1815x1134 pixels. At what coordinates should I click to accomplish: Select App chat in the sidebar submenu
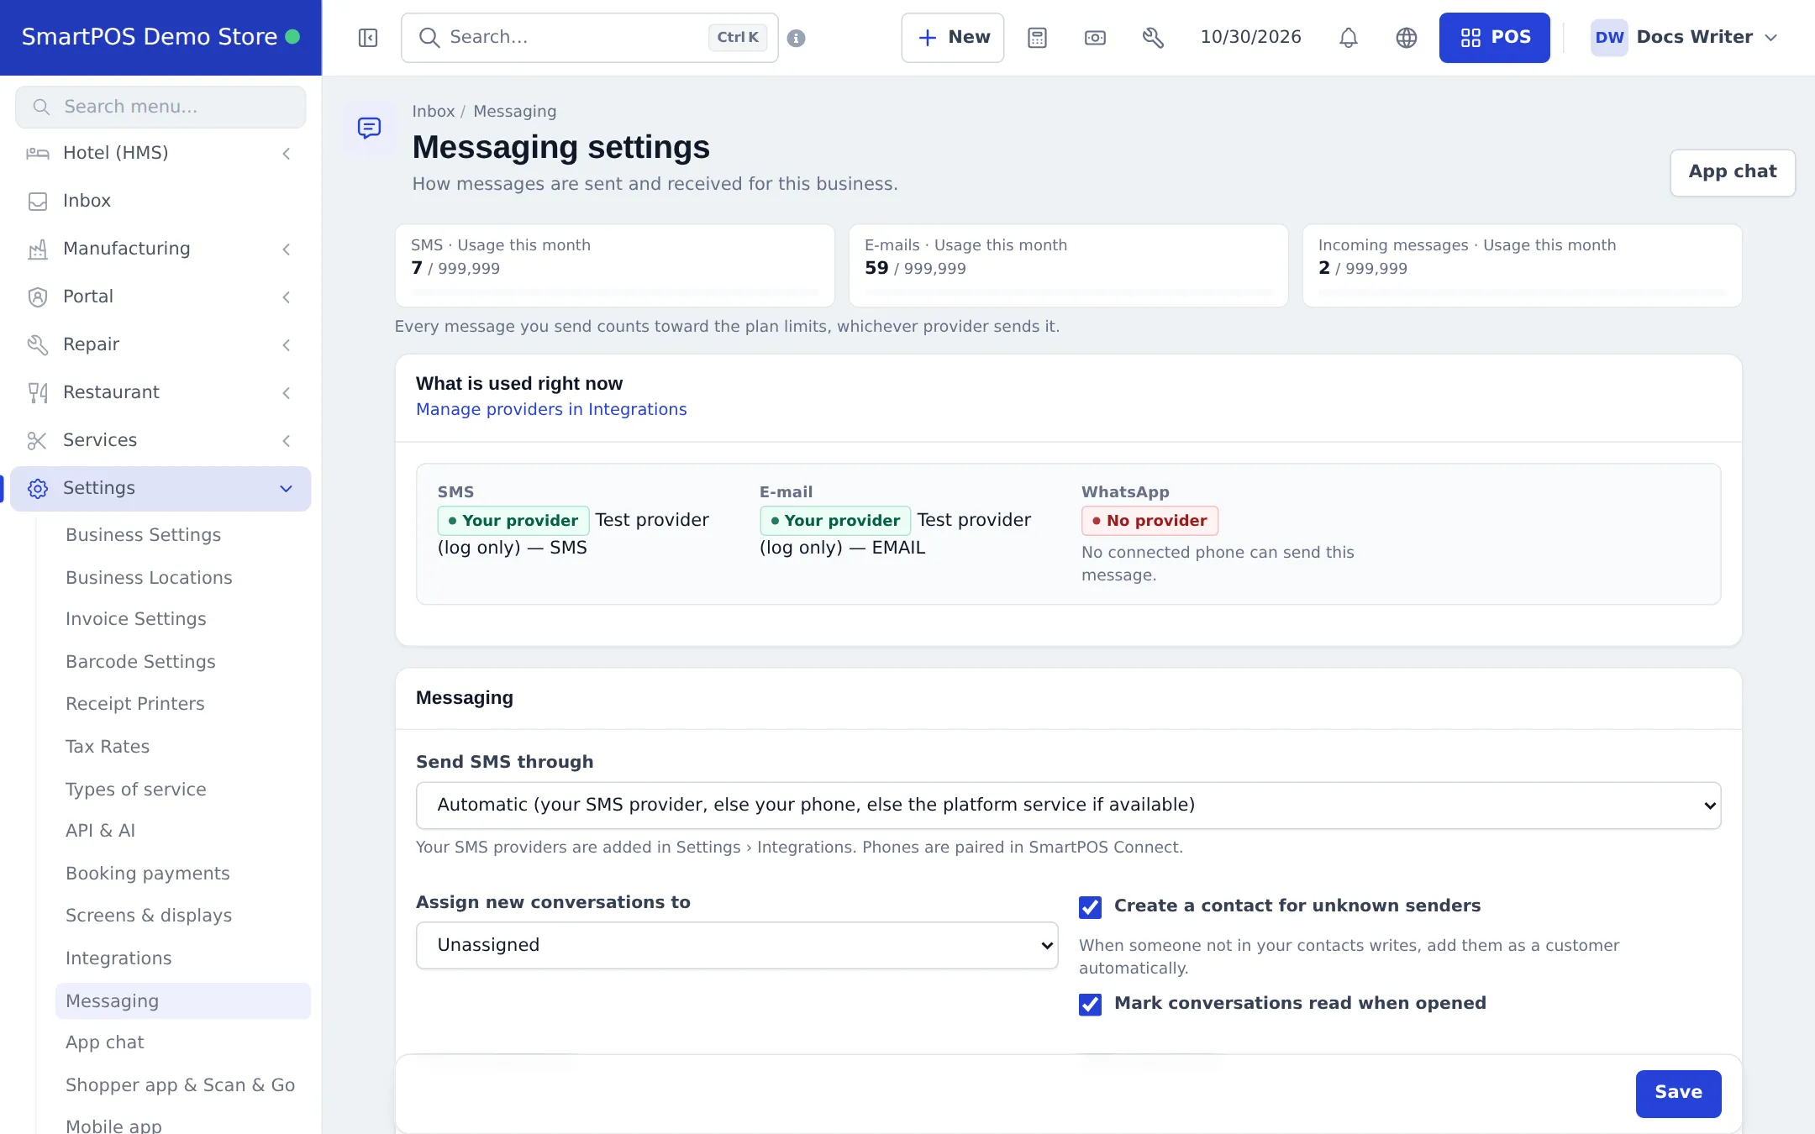tap(105, 1042)
